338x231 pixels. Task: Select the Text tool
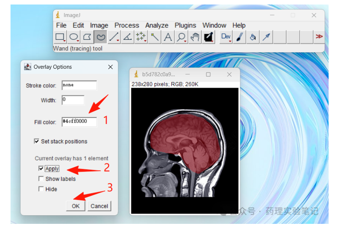pos(168,37)
